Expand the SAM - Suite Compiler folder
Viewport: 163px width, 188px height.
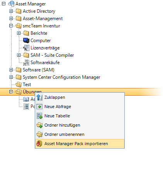[19, 55]
